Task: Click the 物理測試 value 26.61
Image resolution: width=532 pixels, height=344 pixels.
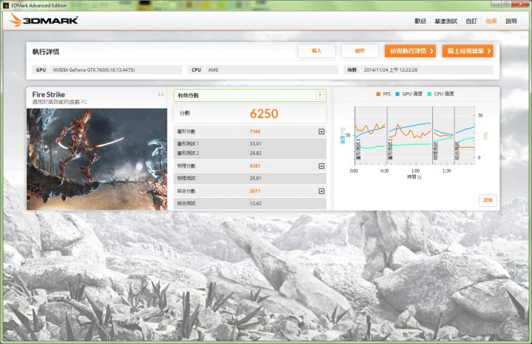Action: click(256, 178)
